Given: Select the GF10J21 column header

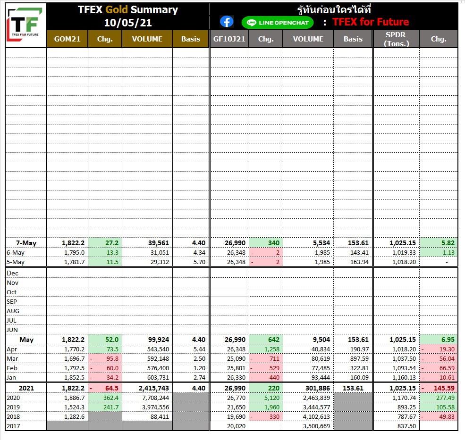Looking at the screenshot, I should (229, 39).
